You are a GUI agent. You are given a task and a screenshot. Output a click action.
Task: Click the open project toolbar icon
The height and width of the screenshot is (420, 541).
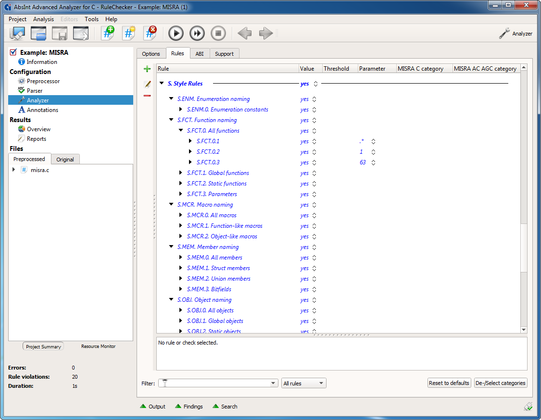click(x=38, y=34)
